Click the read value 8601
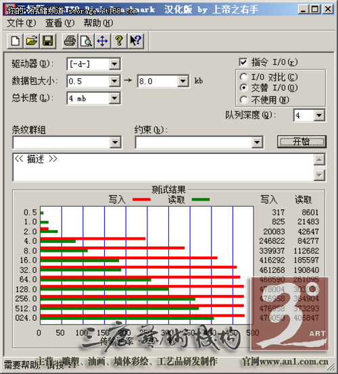The width and height of the screenshot is (338, 374). point(310,212)
